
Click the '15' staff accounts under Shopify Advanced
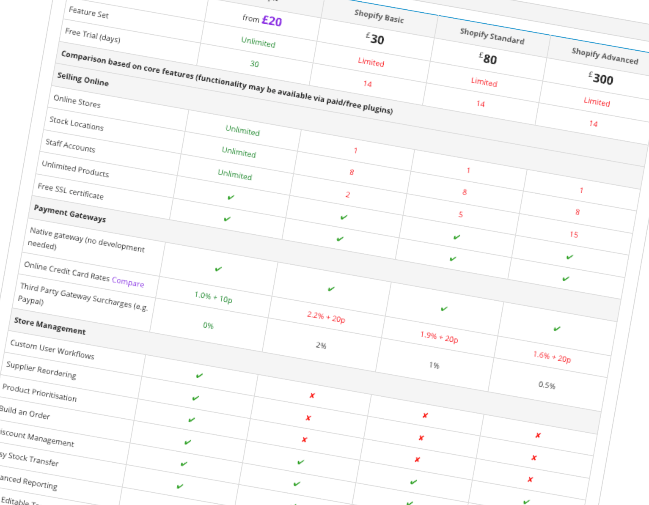tap(574, 234)
